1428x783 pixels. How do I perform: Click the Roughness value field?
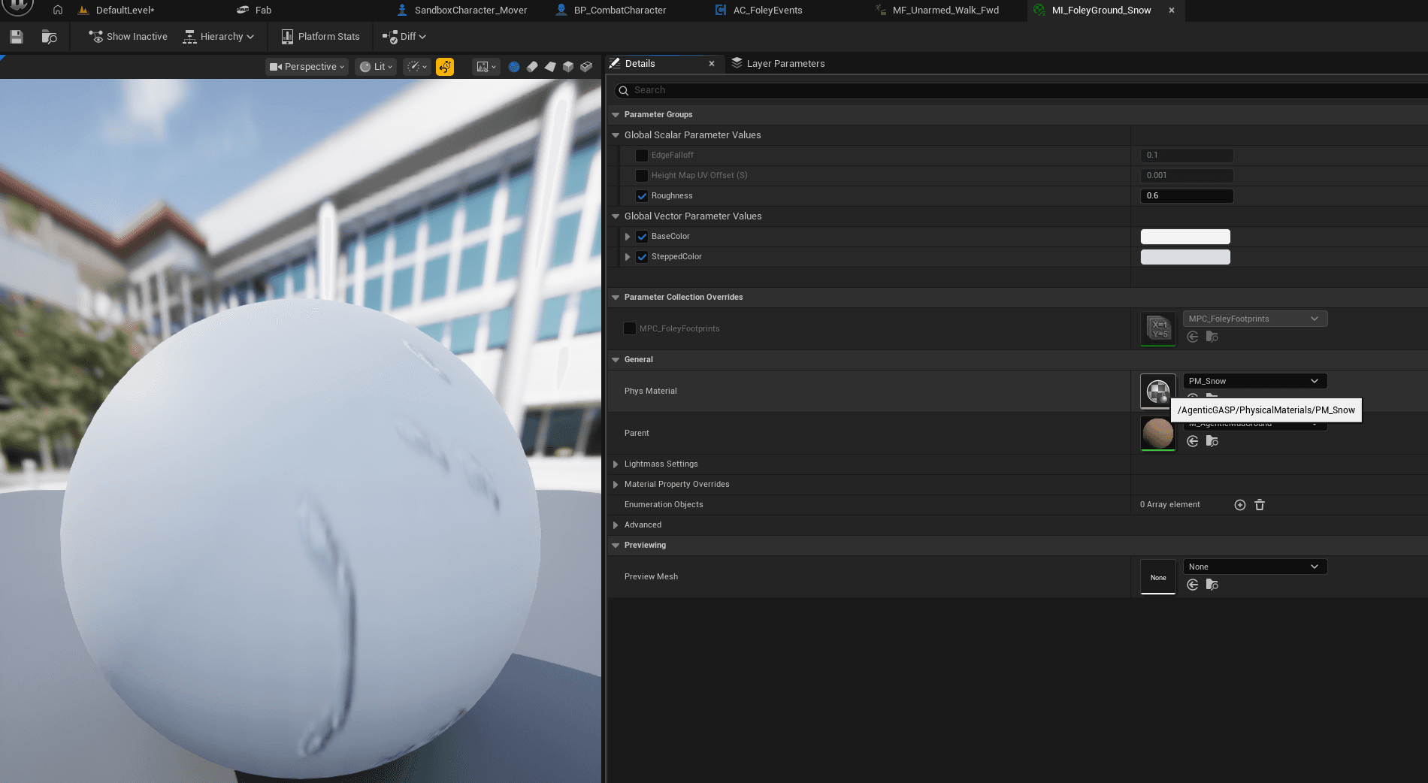point(1187,196)
